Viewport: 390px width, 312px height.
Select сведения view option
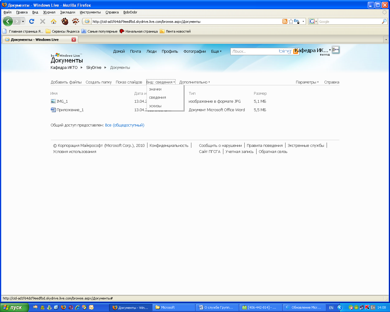point(158,97)
